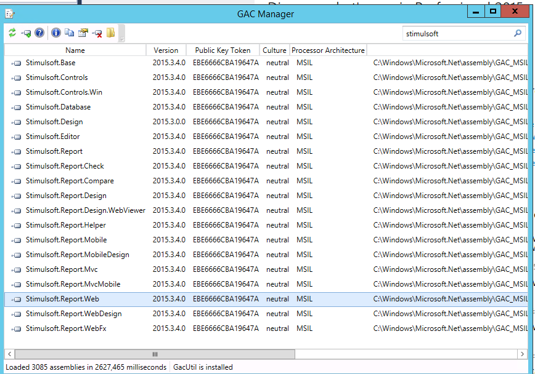Click version 2015.3.0.0 of Stimulsoft.Design
This screenshot has height=374, width=535.
click(169, 122)
